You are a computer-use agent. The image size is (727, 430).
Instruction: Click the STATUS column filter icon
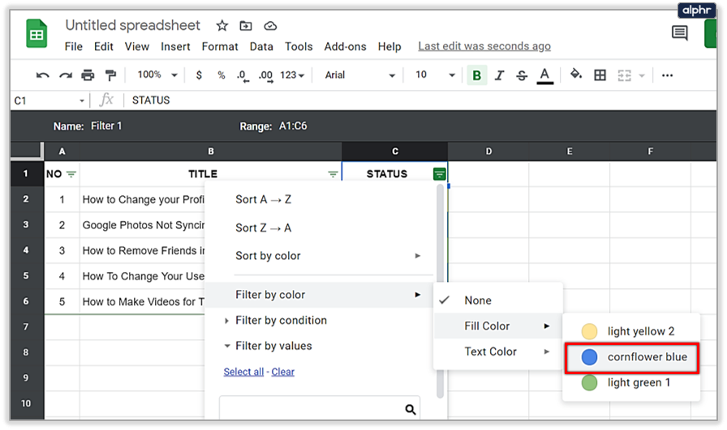click(439, 174)
